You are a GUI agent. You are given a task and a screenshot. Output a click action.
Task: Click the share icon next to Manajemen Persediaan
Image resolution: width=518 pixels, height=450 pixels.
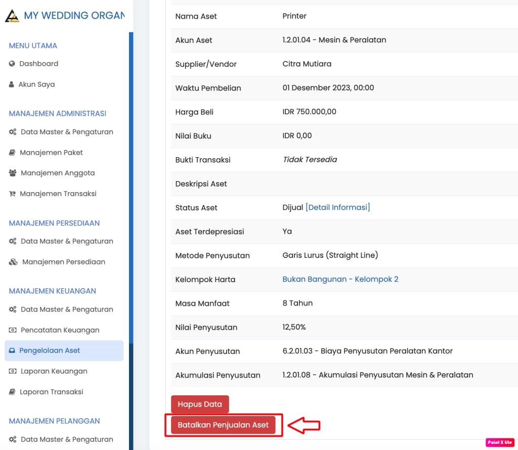tap(13, 262)
